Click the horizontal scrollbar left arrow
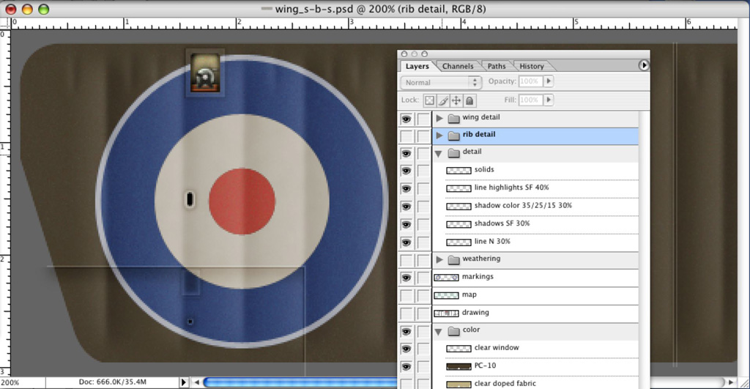The height and width of the screenshot is (389, 750). [196, 382]
